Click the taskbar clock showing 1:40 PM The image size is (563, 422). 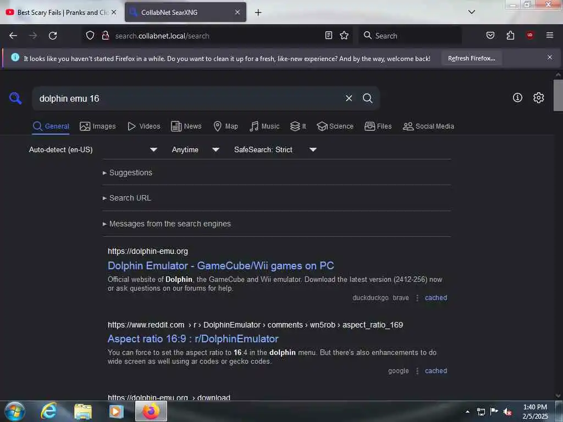(535, 412)
